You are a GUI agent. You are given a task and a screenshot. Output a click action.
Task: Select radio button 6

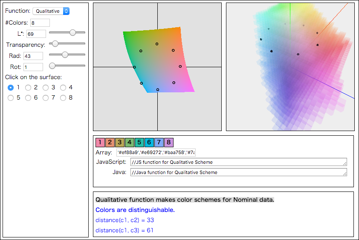28,98
